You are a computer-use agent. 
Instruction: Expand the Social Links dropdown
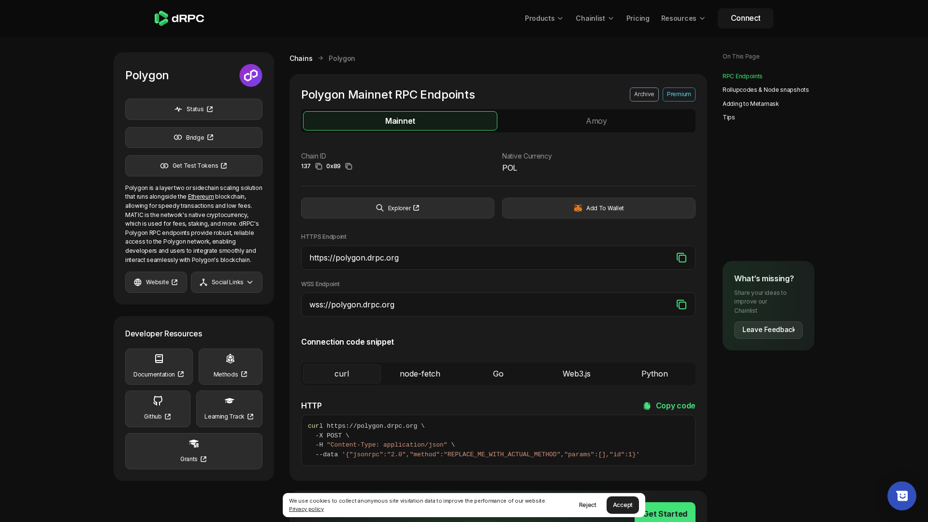[x=227, y=282]
